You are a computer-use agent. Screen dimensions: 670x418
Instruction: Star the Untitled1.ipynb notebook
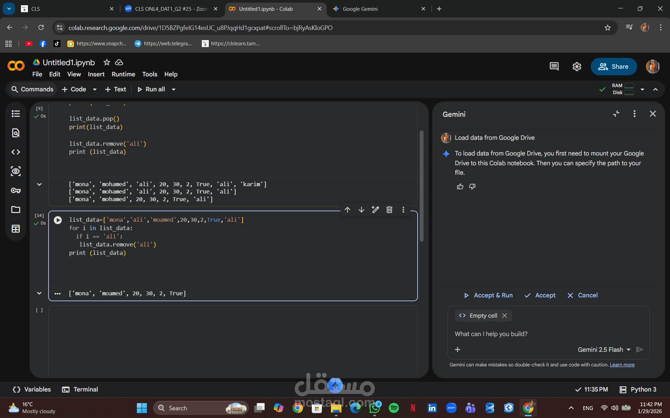coord(107,62)
